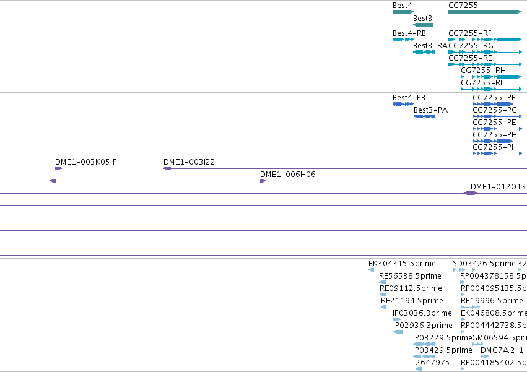527x372 pixels.
Task: Select EST RE21194.5prime label
Action: (412, 301)
